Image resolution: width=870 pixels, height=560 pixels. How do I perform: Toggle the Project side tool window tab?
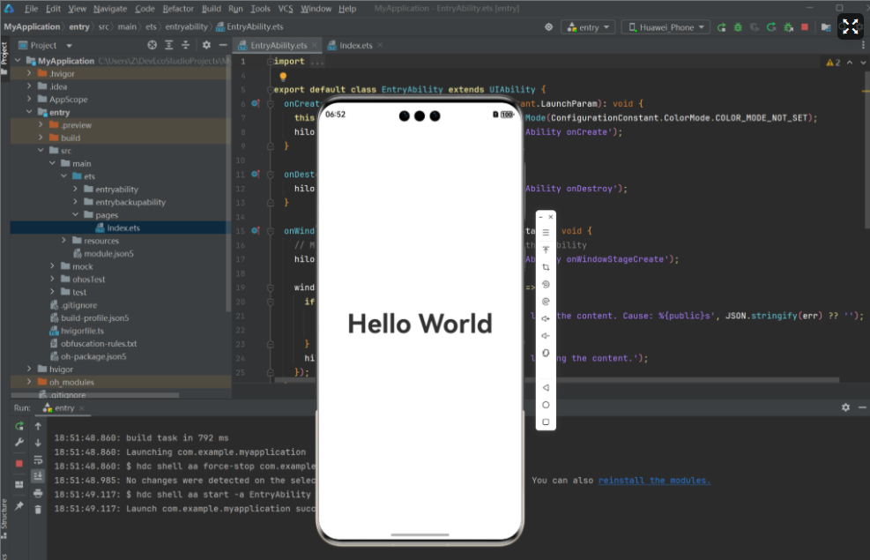click(4, 57)
